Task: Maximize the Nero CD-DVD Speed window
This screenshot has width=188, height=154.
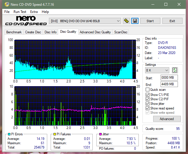Action: (166, 4)
